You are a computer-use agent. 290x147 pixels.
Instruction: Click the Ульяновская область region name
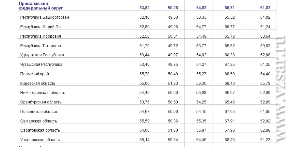pos(40,139)
